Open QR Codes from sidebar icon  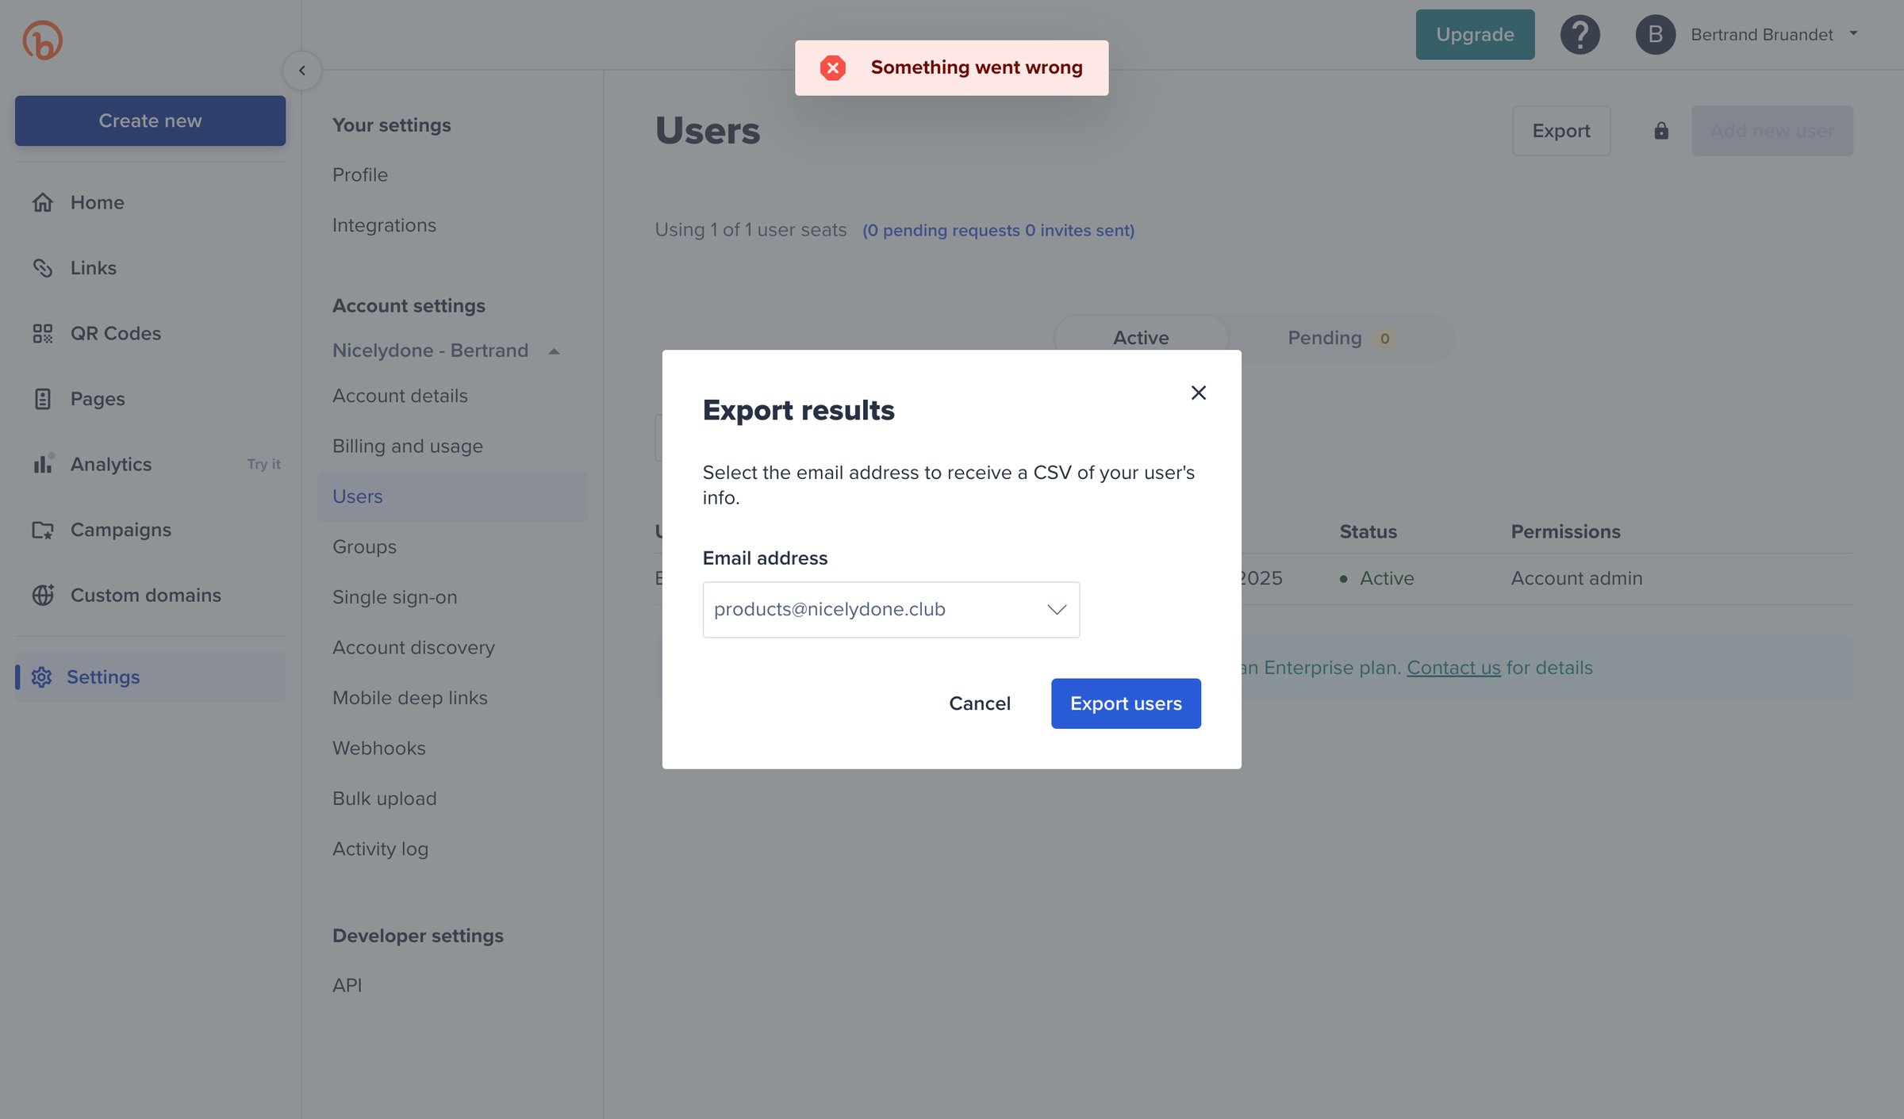[43, 333]
